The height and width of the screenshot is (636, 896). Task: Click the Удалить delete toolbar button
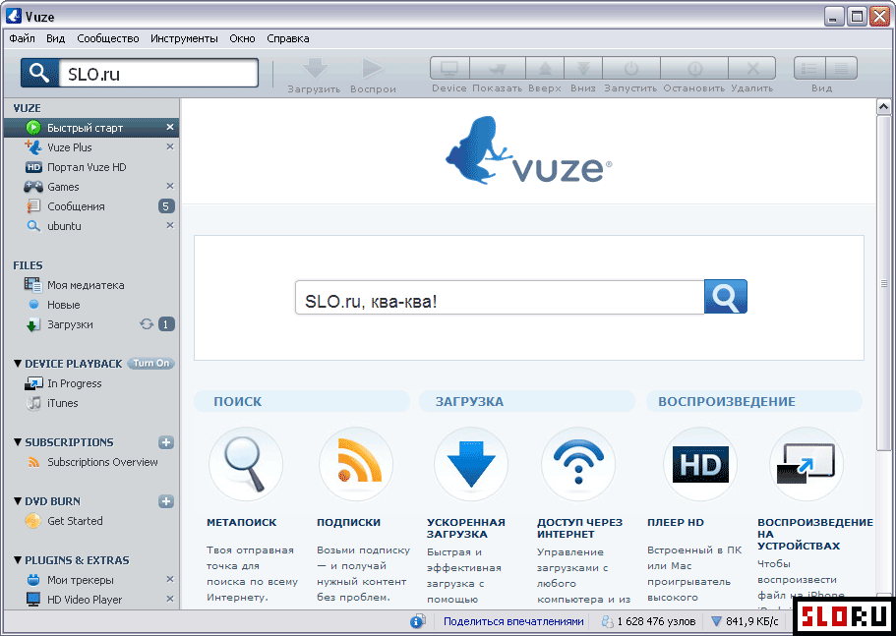coord(752,69)
